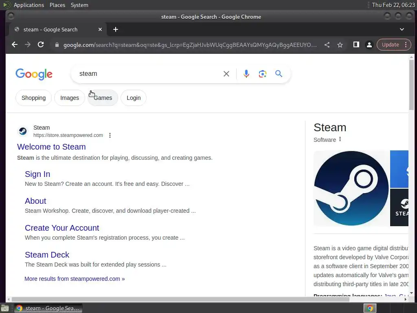Click the Update button in Chrome

click(391, 45)
